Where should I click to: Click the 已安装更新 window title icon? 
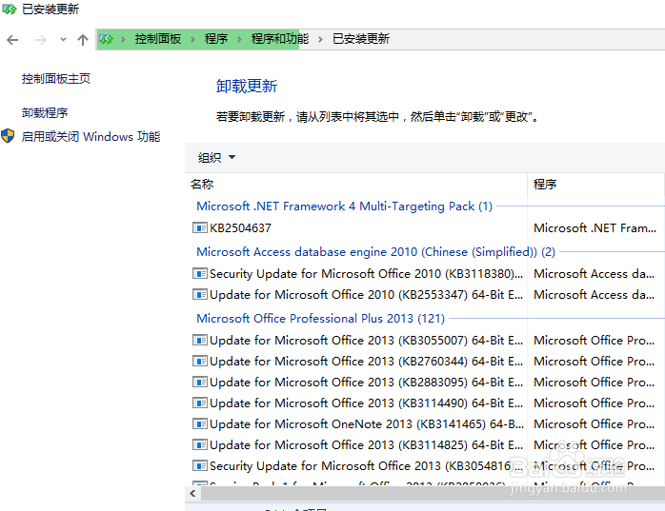[9, 9]
